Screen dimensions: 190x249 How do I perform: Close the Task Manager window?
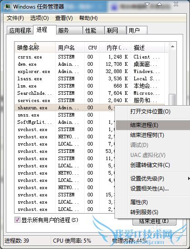coord(176,4)
